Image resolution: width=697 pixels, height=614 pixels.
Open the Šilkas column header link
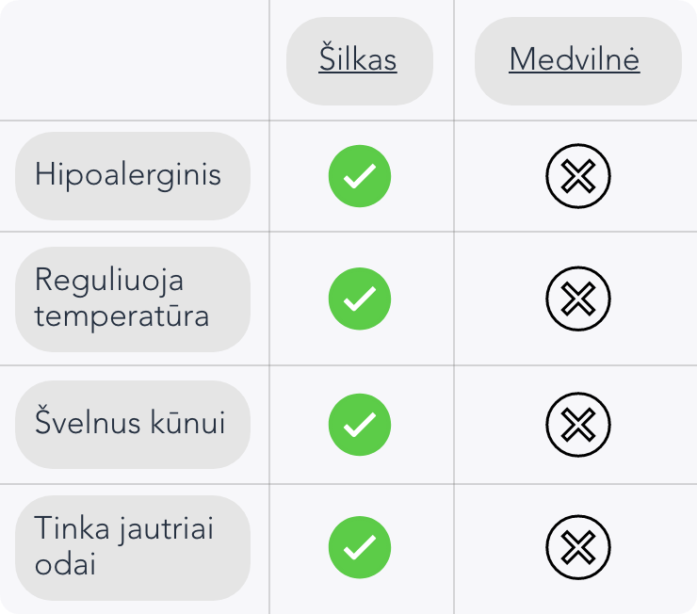pyautogui.click(x=358, y=60)
